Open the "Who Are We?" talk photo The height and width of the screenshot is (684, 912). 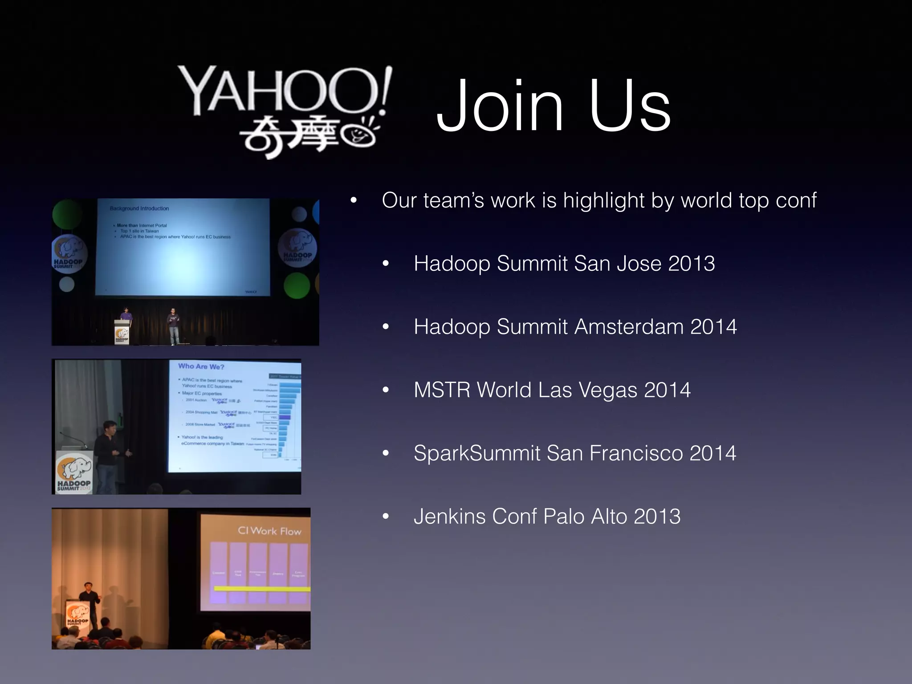(176, 427)
